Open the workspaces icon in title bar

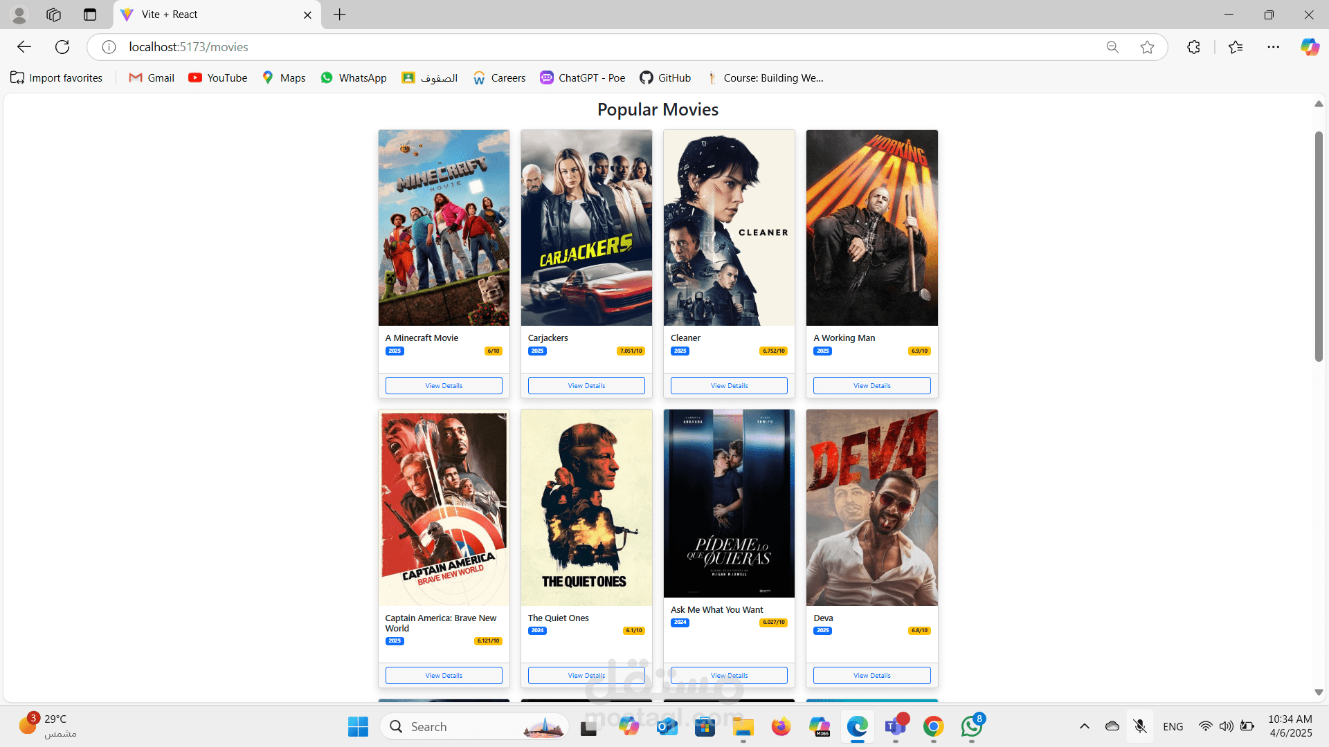(x=54, y=15)
